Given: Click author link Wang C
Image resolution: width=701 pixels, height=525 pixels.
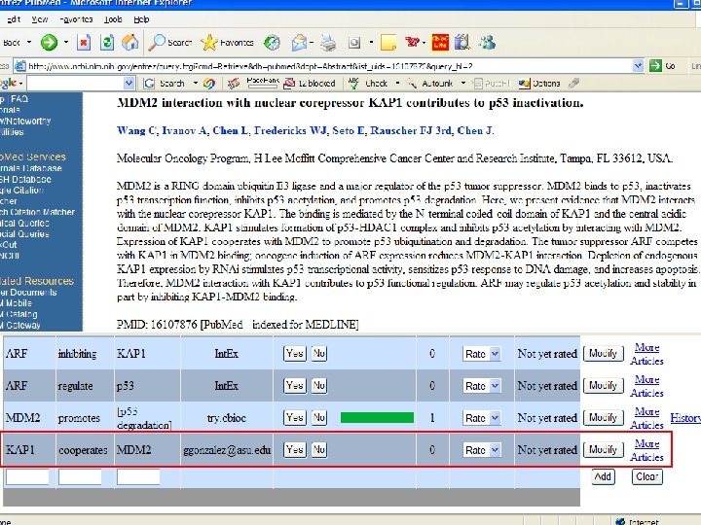Looking at the screenshot, I should [137, 131].
